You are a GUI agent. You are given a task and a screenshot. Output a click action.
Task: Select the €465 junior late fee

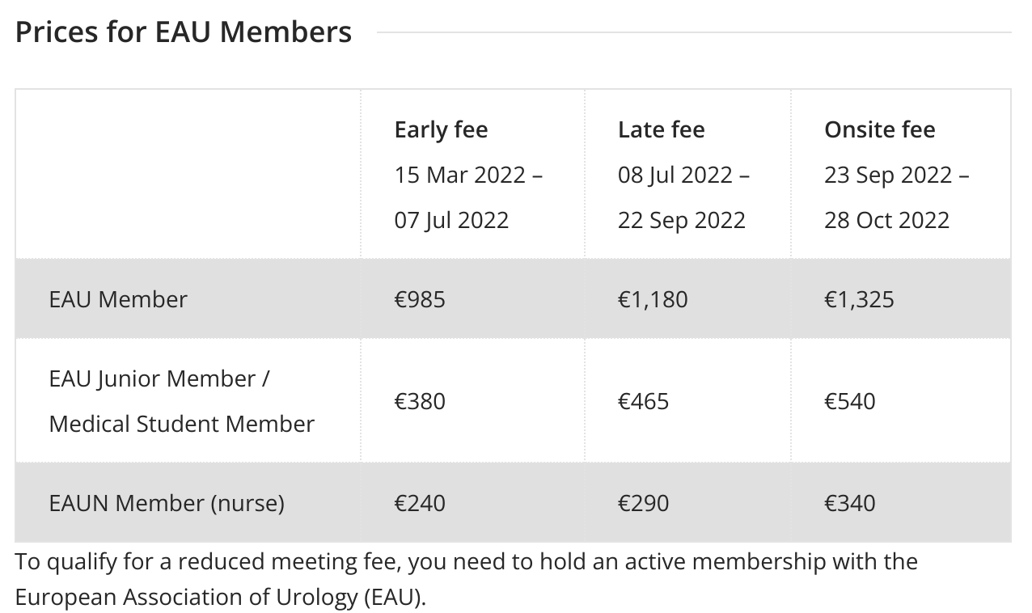[644, 401]
